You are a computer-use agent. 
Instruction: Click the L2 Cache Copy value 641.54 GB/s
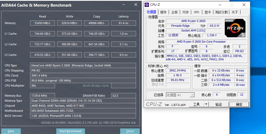96,44
